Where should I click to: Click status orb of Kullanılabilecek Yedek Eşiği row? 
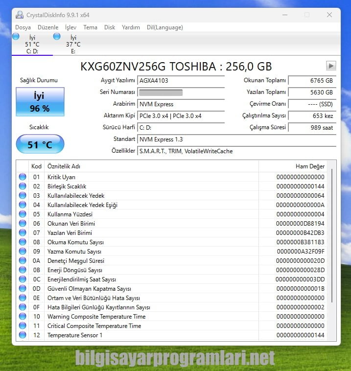tap(23, 205)
